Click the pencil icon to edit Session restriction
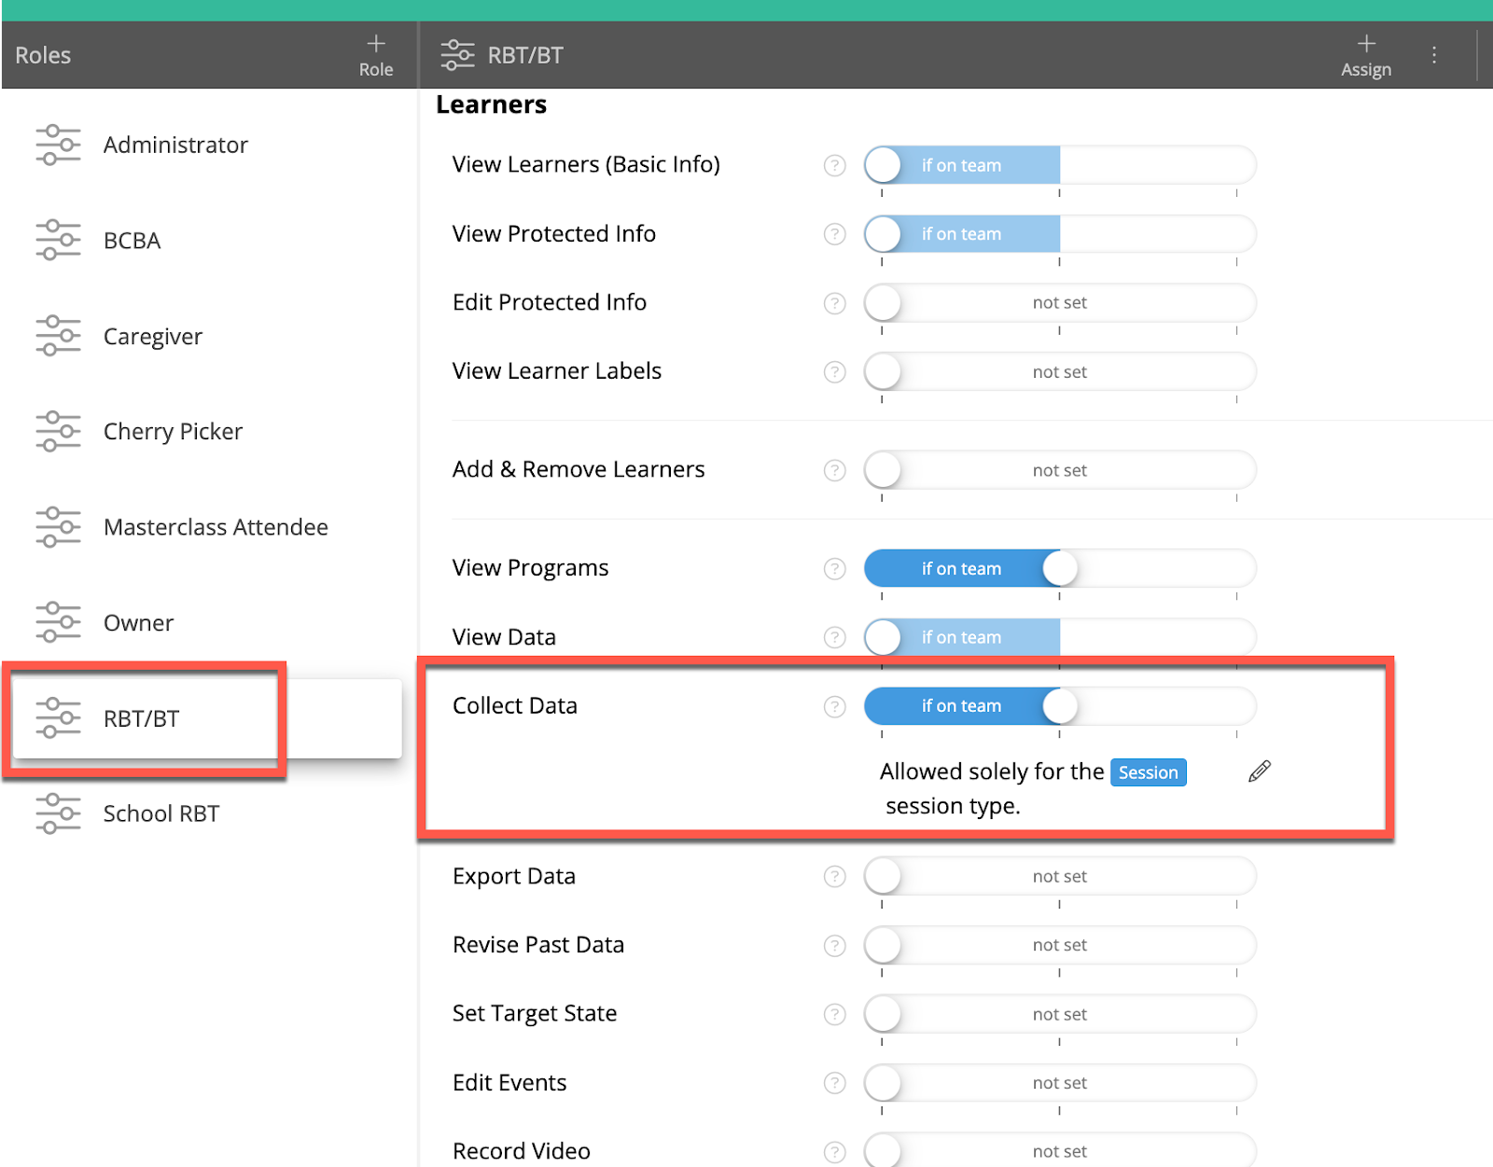1493x1167 pixels. point(1258,771)
